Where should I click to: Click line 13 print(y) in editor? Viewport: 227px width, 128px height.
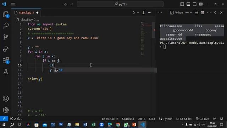[x=35, y=79]
